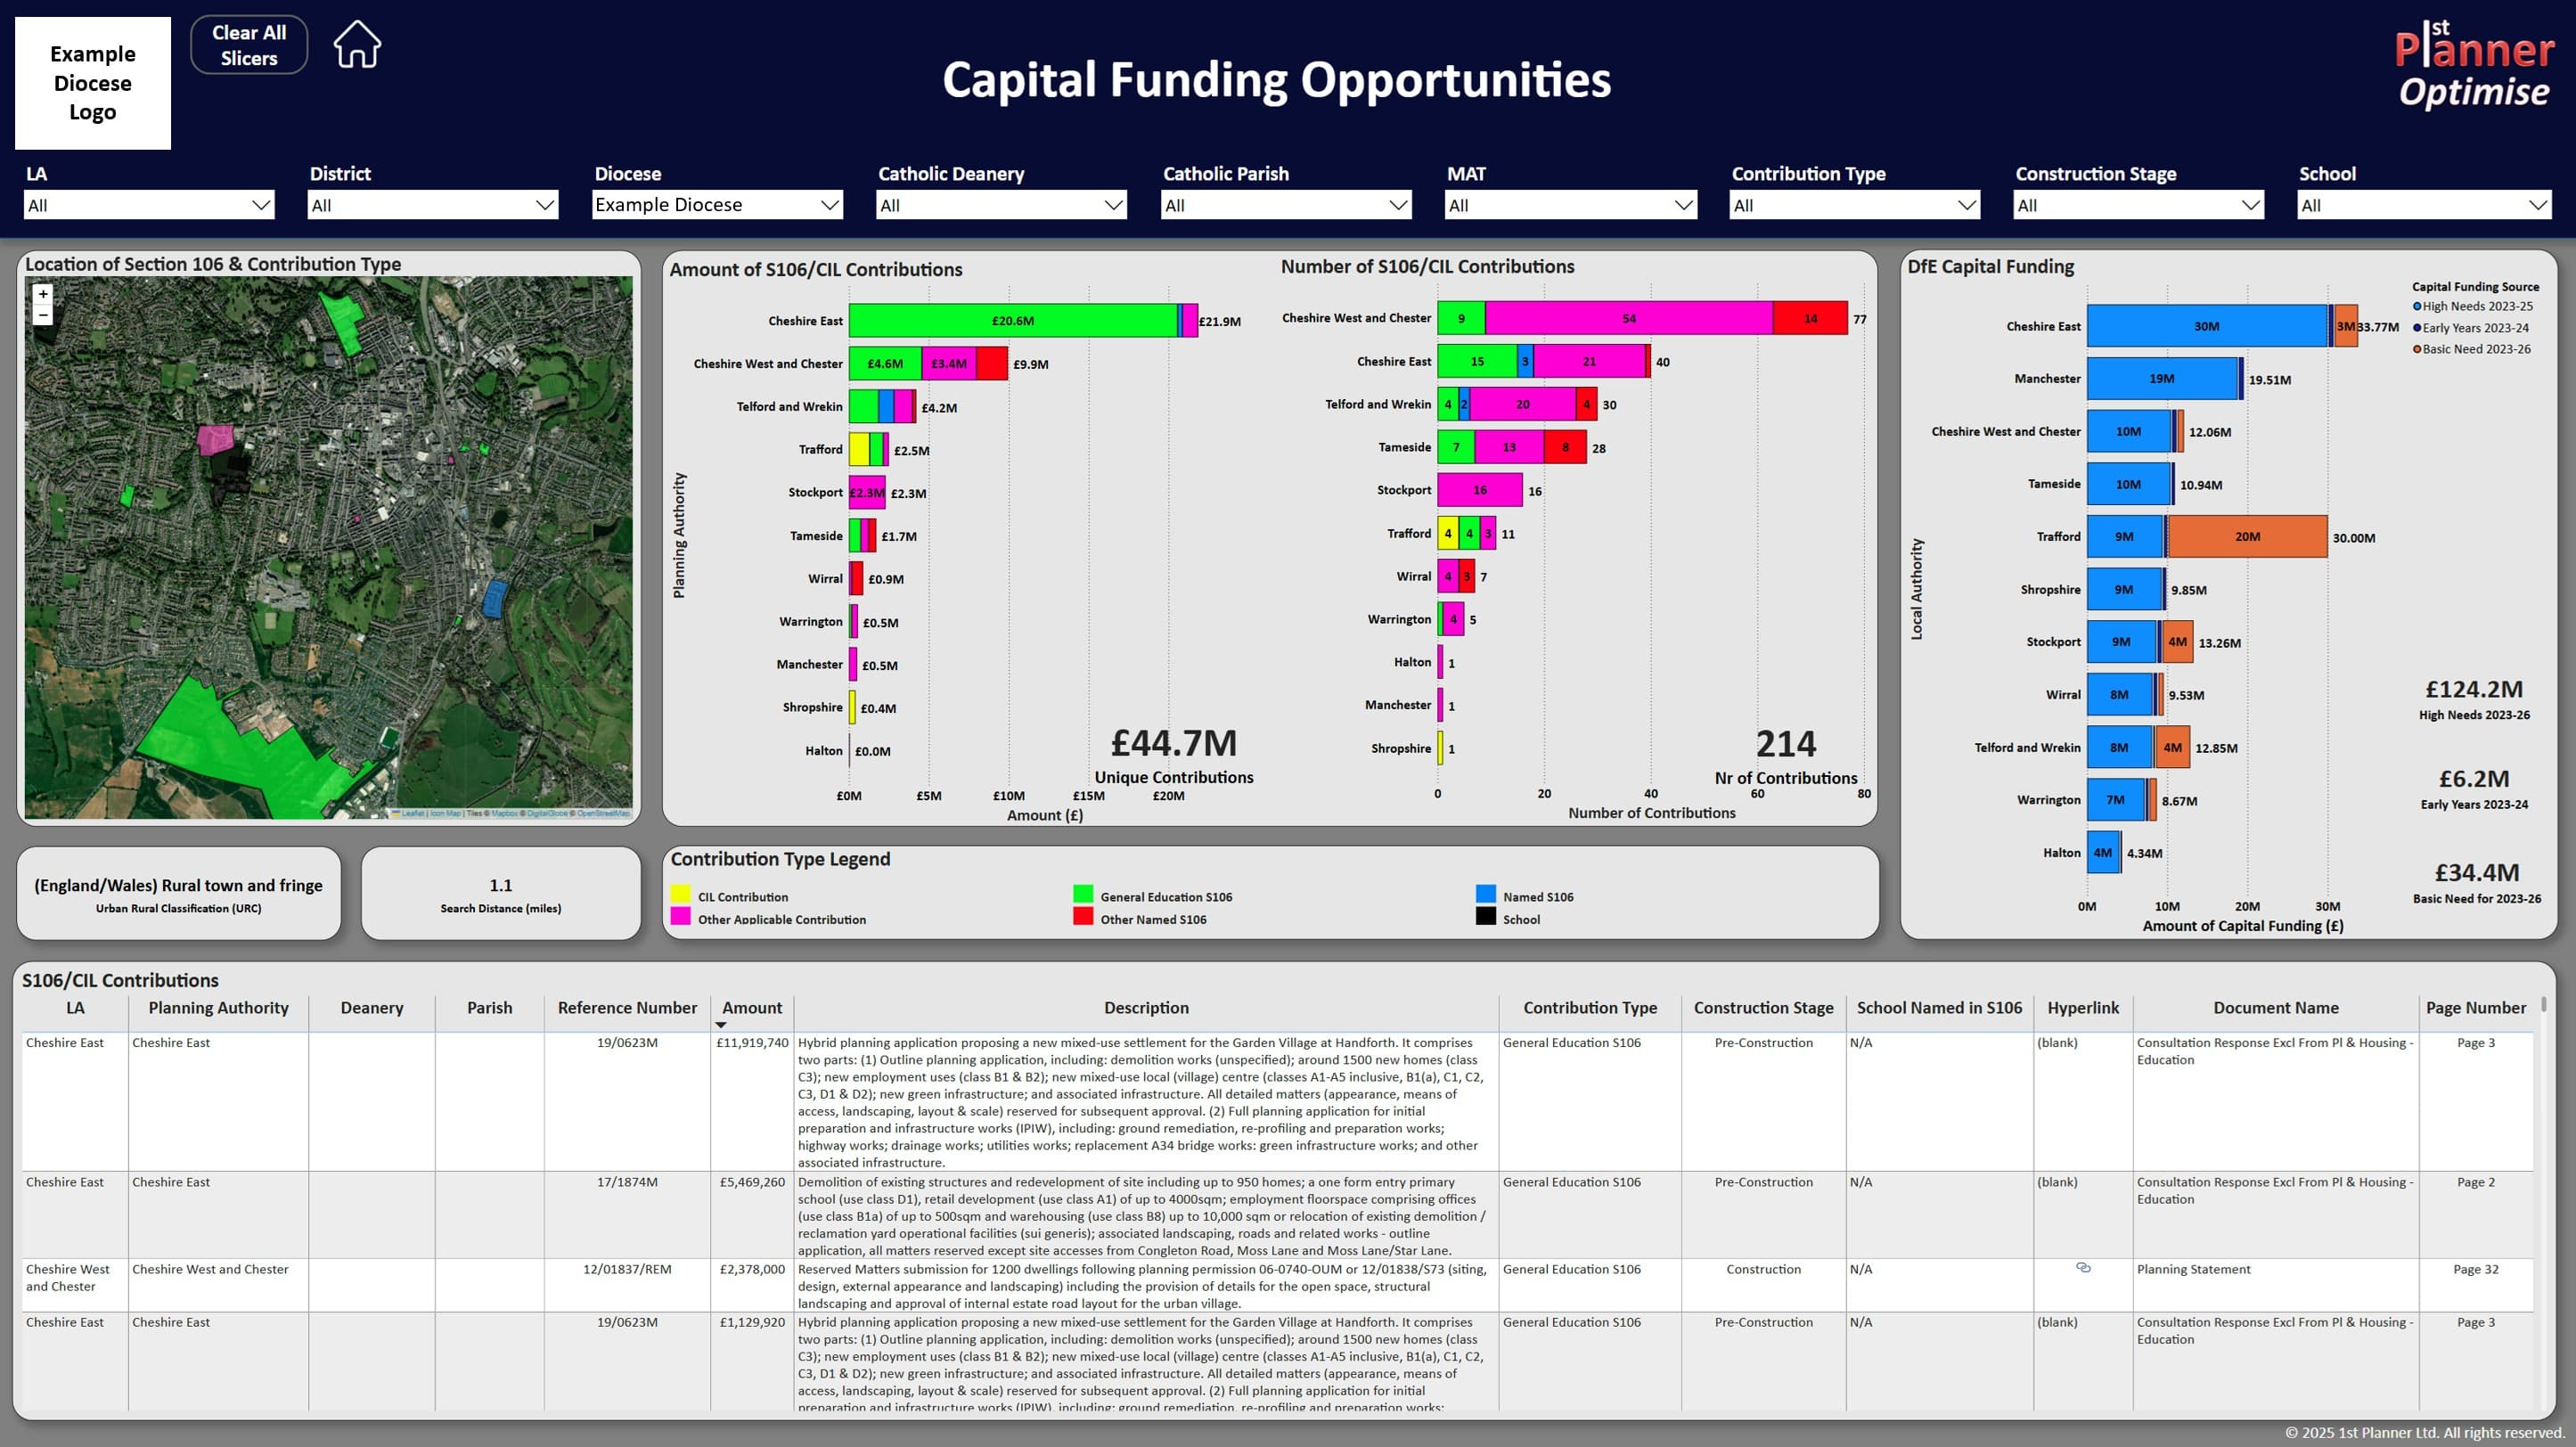2576x1447 pixels.
Task: Click the Example Diocese Logo
Action: coord(91,83)
